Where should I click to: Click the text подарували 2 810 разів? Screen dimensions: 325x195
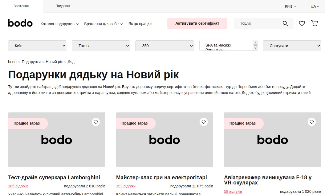point(85,186)
